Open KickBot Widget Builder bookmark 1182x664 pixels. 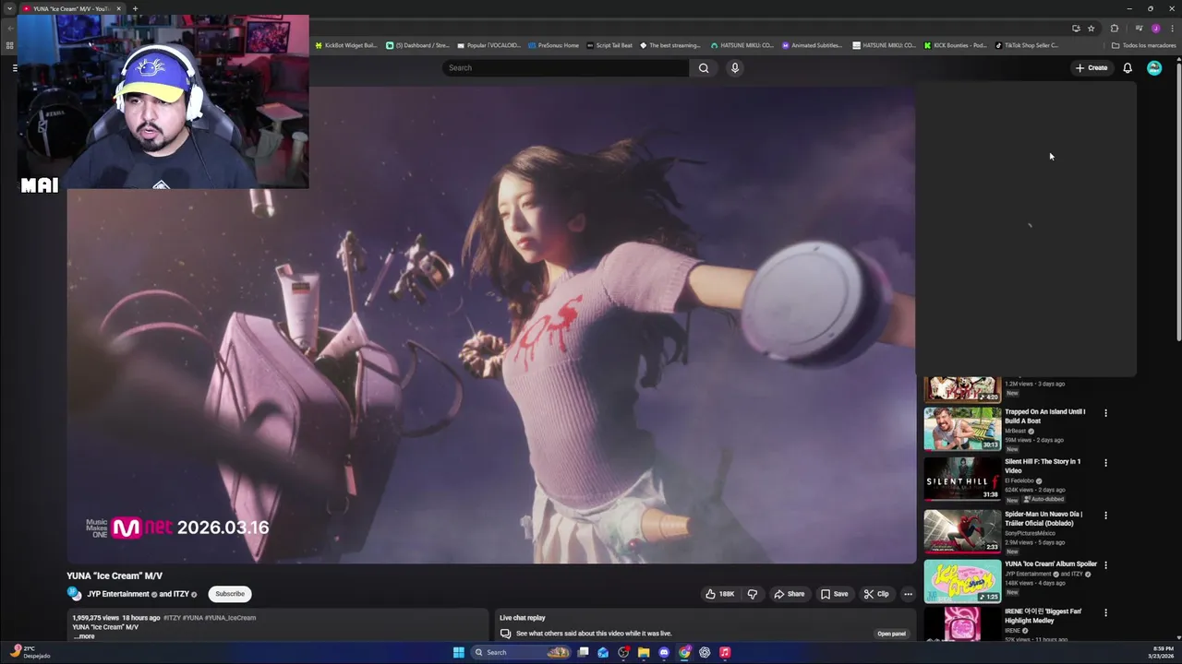[346, 45]
